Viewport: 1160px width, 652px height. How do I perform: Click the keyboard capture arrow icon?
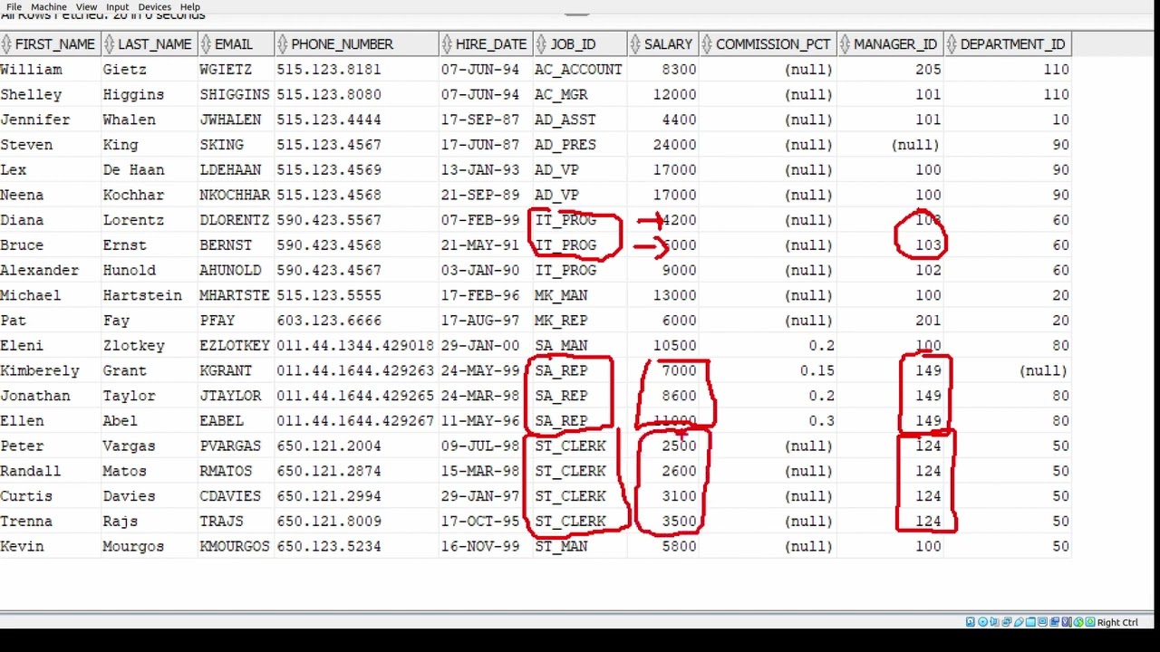pos(1090,622)
